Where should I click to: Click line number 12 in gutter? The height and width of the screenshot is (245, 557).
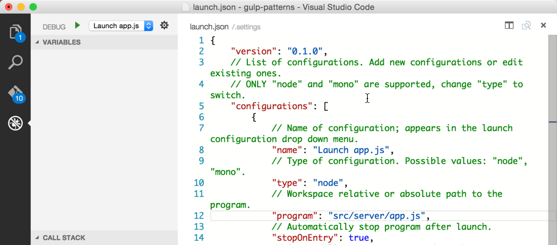[x=200, y=216]
